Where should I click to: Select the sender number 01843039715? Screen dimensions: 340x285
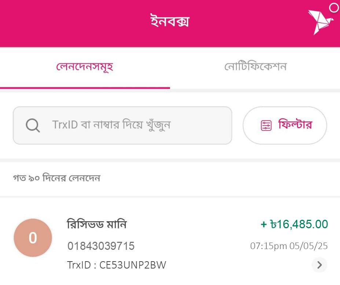[101, 246]
